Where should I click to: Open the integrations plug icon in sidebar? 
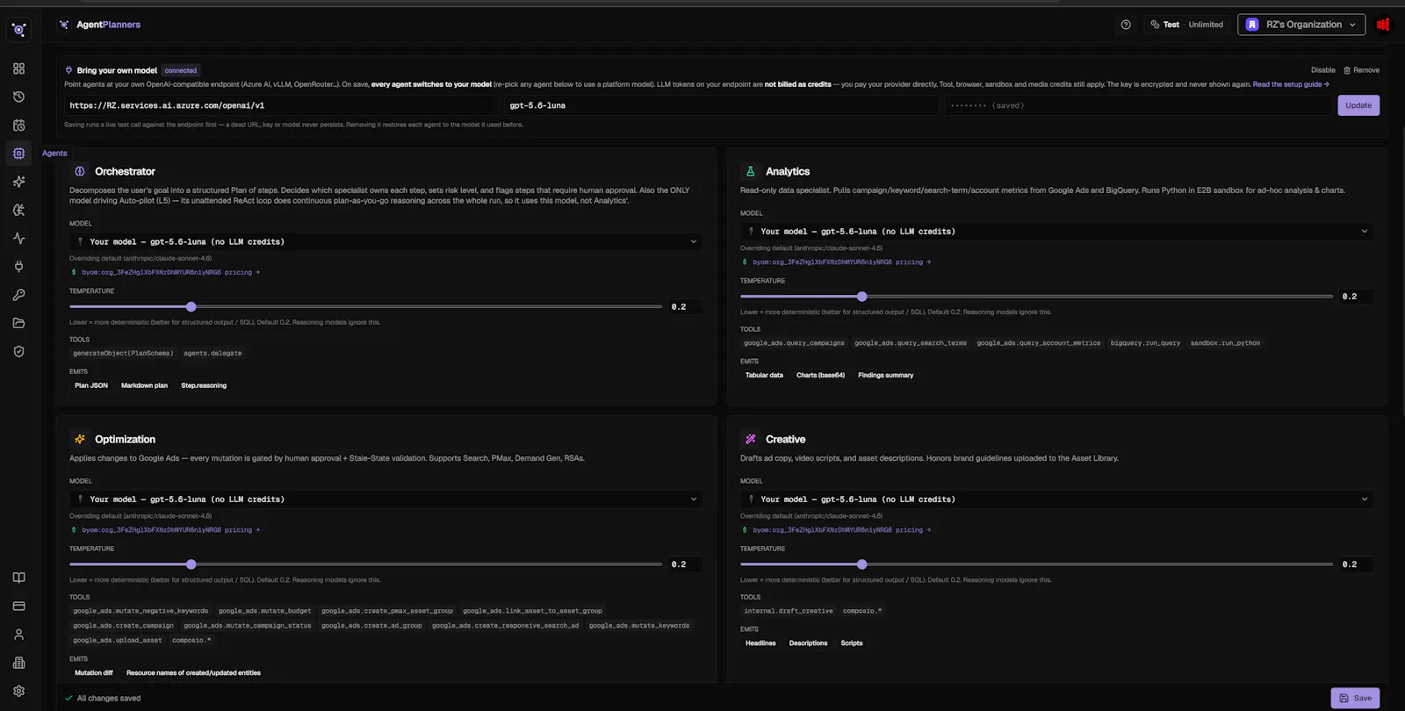click(18, 266)
